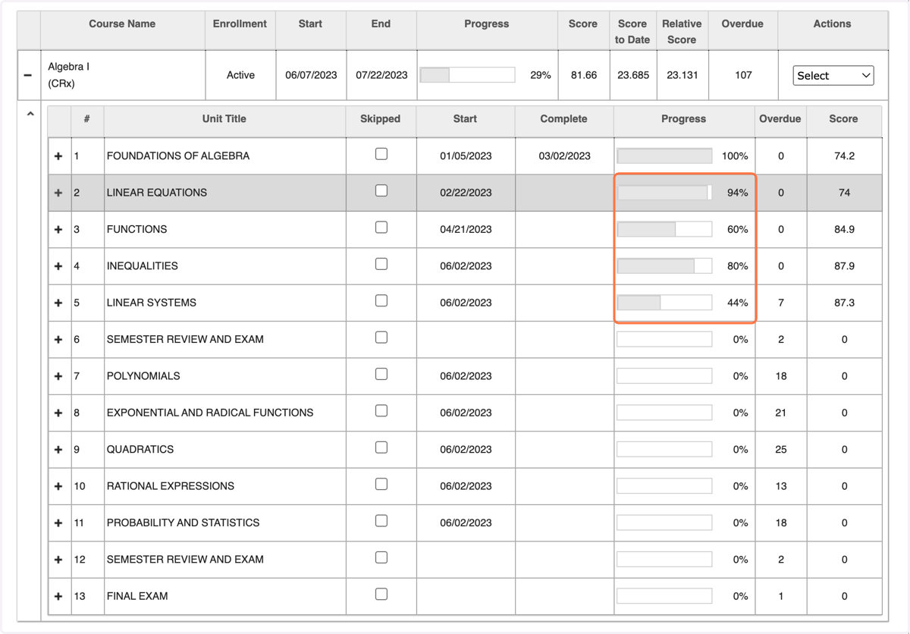Click the Relative Score column header
The width and height of the screenshot is (910, 634).
tap(682, 31)
